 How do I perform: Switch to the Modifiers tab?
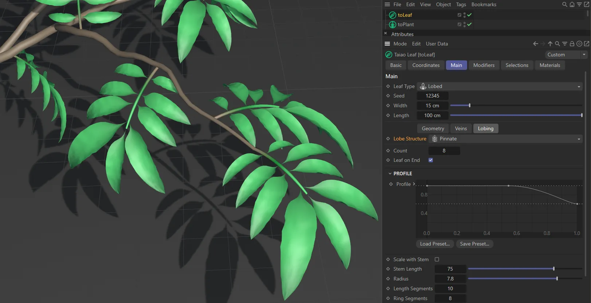click(x=484, y=65)
